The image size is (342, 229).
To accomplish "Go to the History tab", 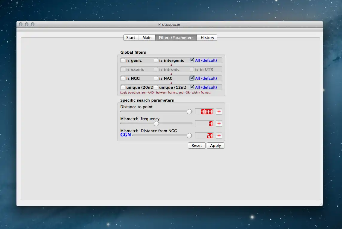I will click(207, 37).
